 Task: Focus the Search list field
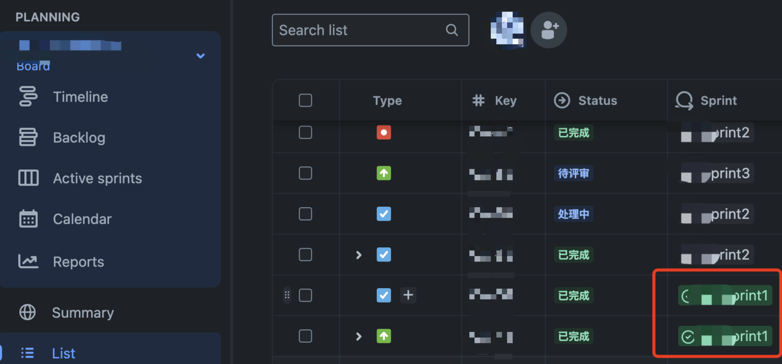[370, 30]
